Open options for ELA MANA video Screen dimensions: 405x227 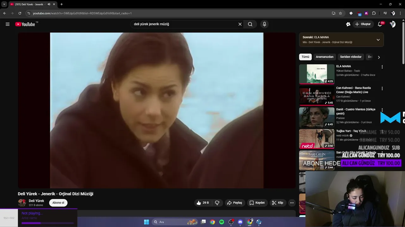(x=382, y=67)
